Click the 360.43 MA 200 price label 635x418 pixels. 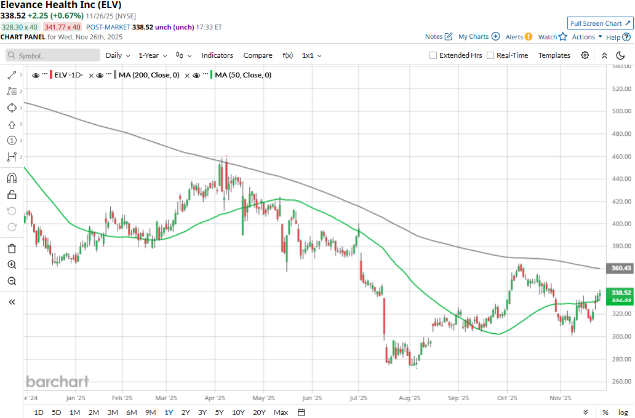click(x=620, y=268)
